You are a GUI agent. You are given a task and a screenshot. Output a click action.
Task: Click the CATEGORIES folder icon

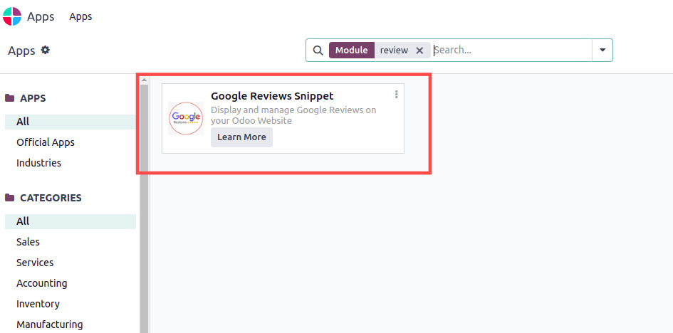point(9,198)
